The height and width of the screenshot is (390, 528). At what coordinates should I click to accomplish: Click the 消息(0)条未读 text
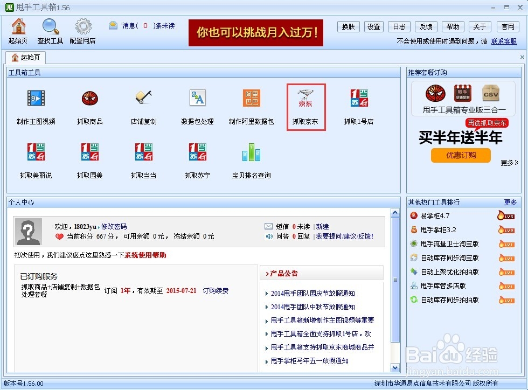click(149, 26)
